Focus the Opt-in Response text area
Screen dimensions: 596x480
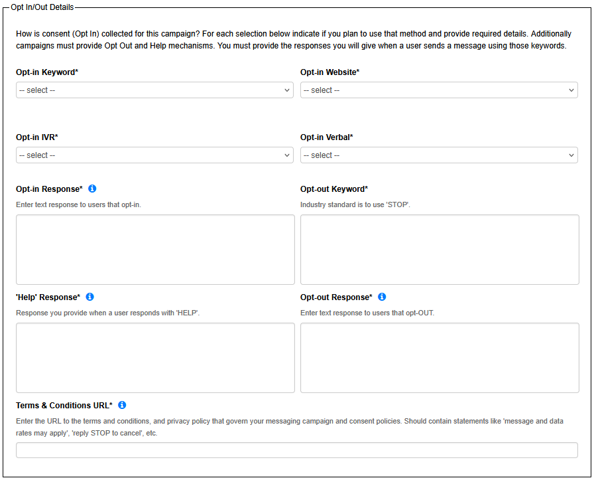point(155,250)
